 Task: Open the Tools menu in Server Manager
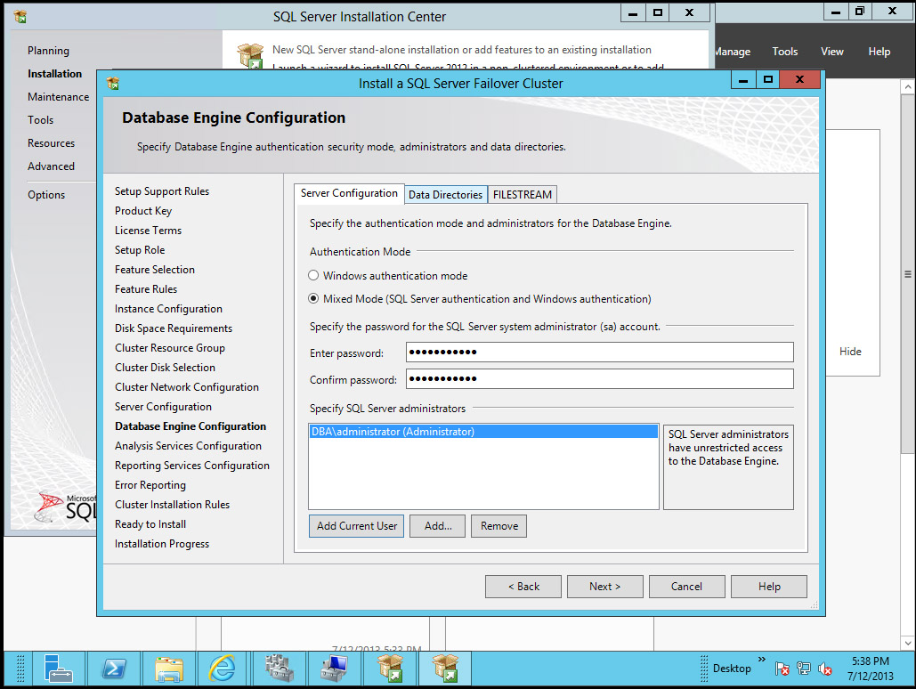(x=784, y=51)
